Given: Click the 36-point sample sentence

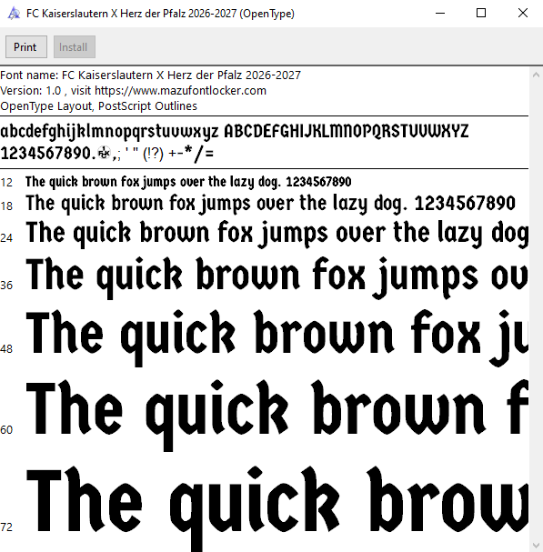Looking at the screenshot, I should tap(277, 277).
